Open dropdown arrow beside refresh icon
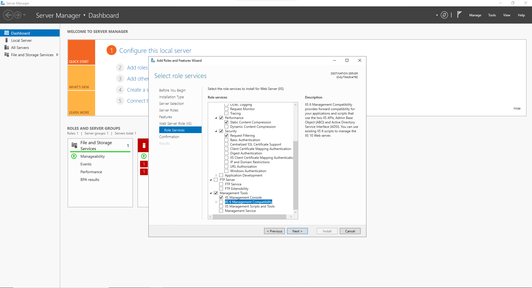This screenshot has height=288, width=532. (437, 15)
